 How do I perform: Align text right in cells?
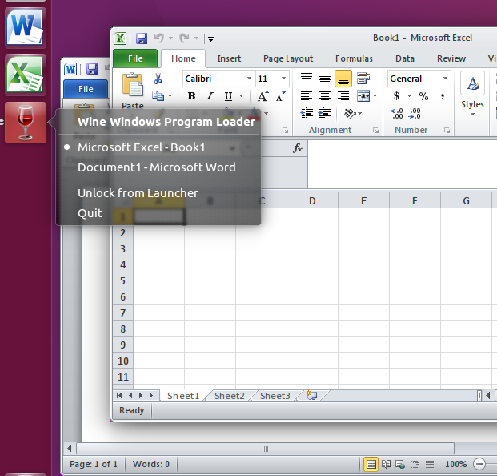point(343,95)
